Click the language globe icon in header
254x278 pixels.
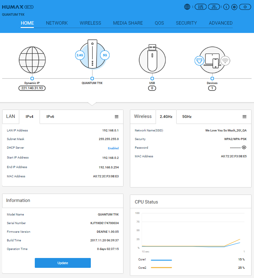(x=187, y=7)
